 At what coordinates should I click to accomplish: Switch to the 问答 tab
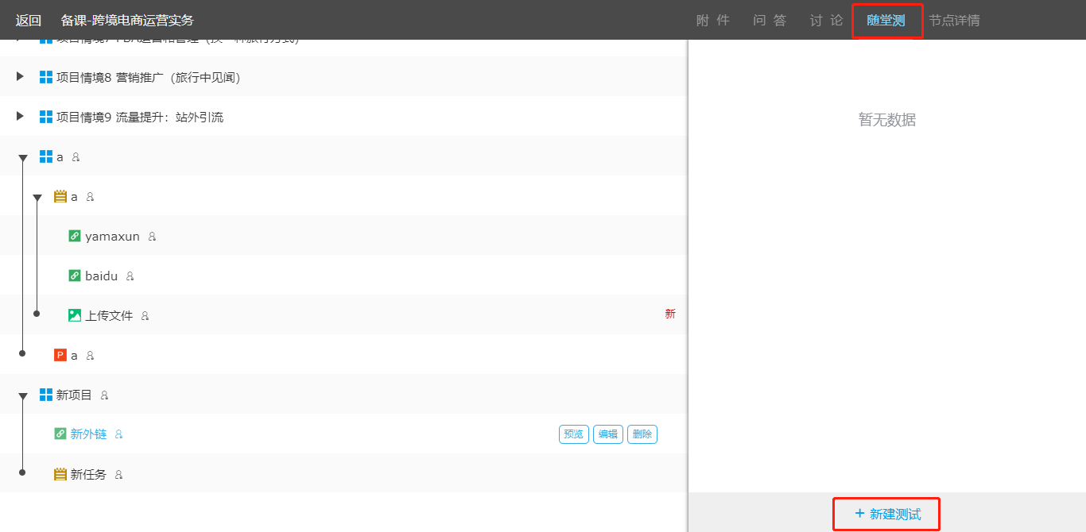[x=770, y=21]
